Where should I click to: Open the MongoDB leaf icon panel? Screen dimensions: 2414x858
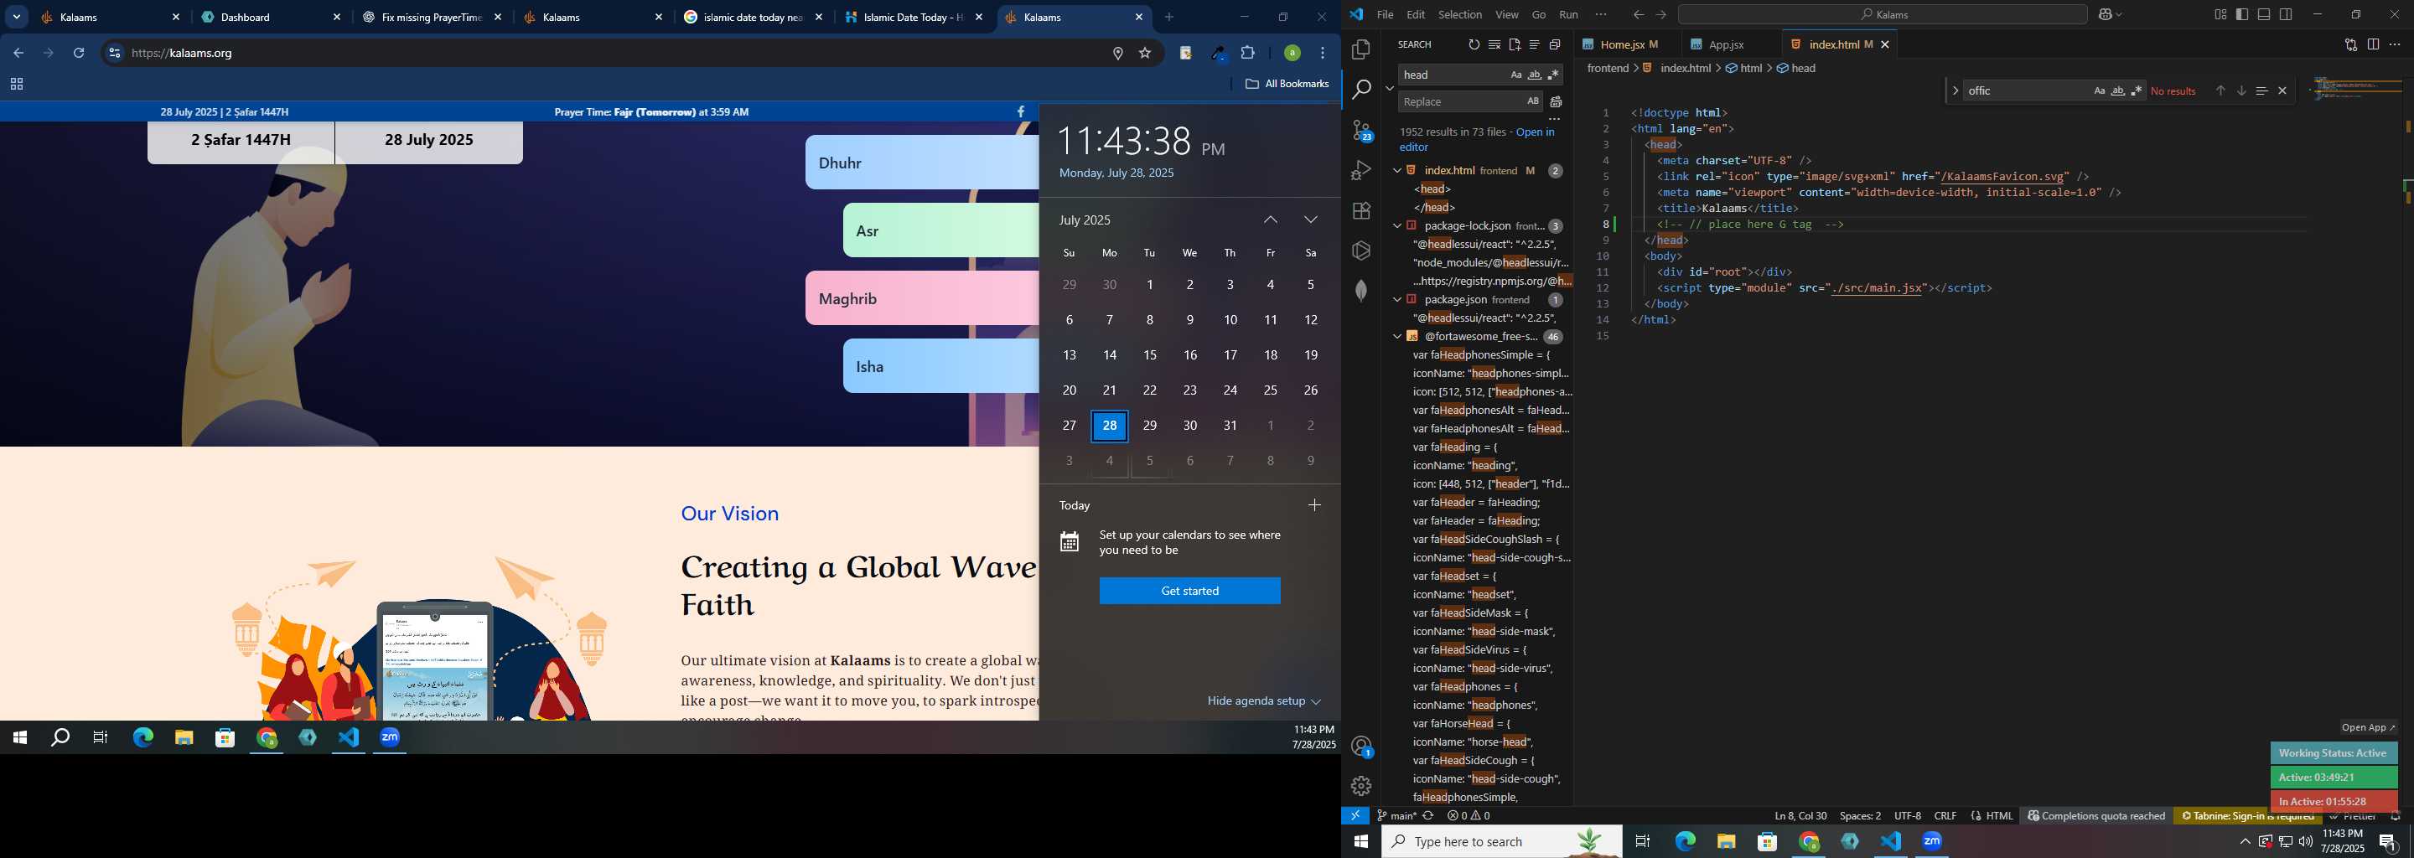[x=1361, y=292]
